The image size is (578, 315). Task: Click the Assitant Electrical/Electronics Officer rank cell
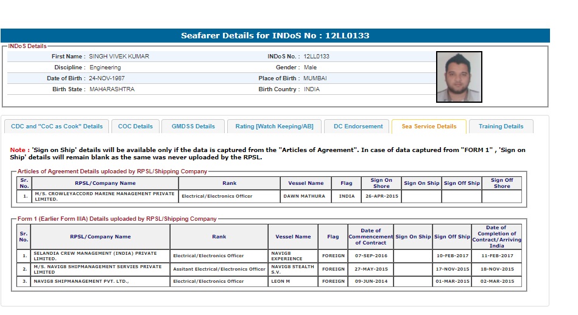219,269
